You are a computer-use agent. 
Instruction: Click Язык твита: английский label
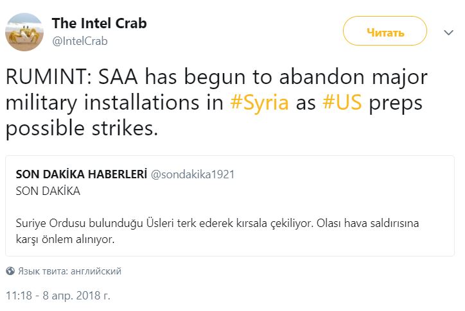[70, 271]
